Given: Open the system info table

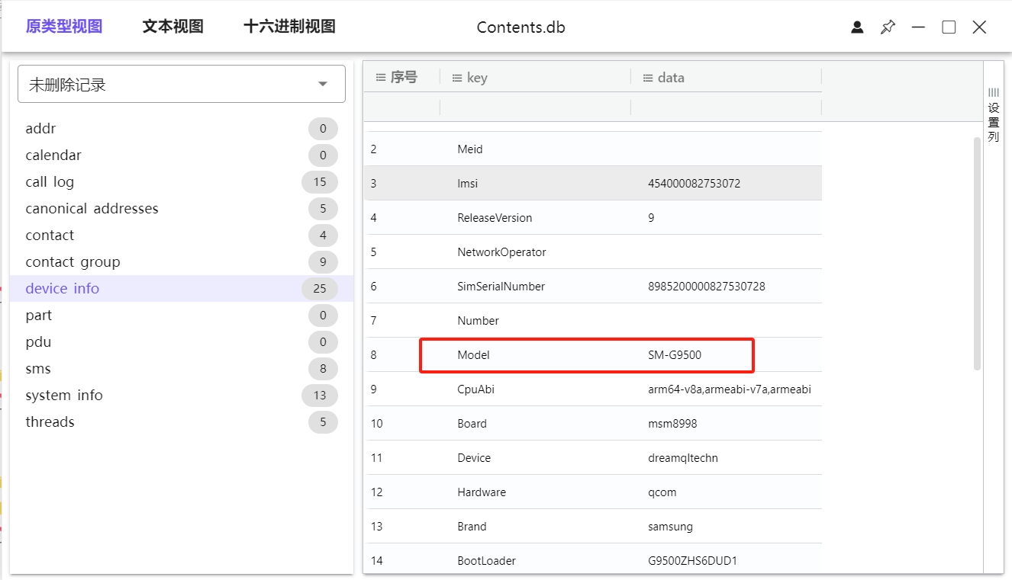Looking at the screenshot, I should [64, 396].
